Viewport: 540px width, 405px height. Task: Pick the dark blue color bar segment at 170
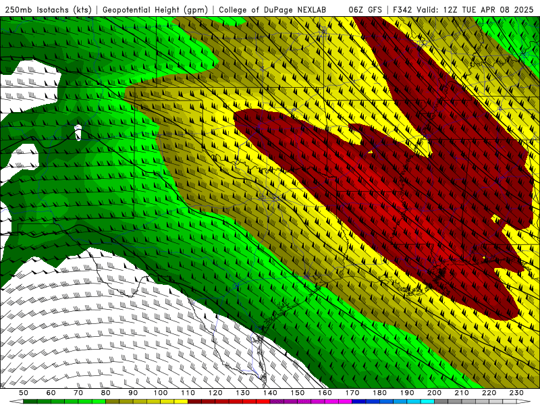(x=359, y=401)
